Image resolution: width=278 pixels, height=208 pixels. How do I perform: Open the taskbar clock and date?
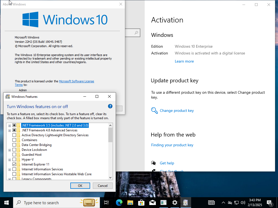coord(255,203)
